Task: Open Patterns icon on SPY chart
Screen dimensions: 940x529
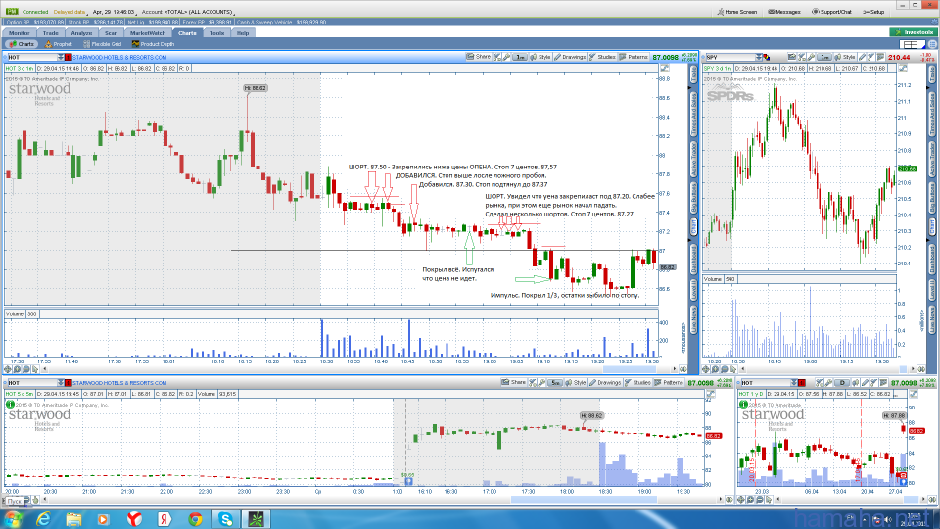Action: click(880, 57)
